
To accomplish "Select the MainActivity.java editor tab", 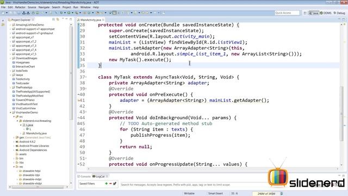I will [91, 20].
